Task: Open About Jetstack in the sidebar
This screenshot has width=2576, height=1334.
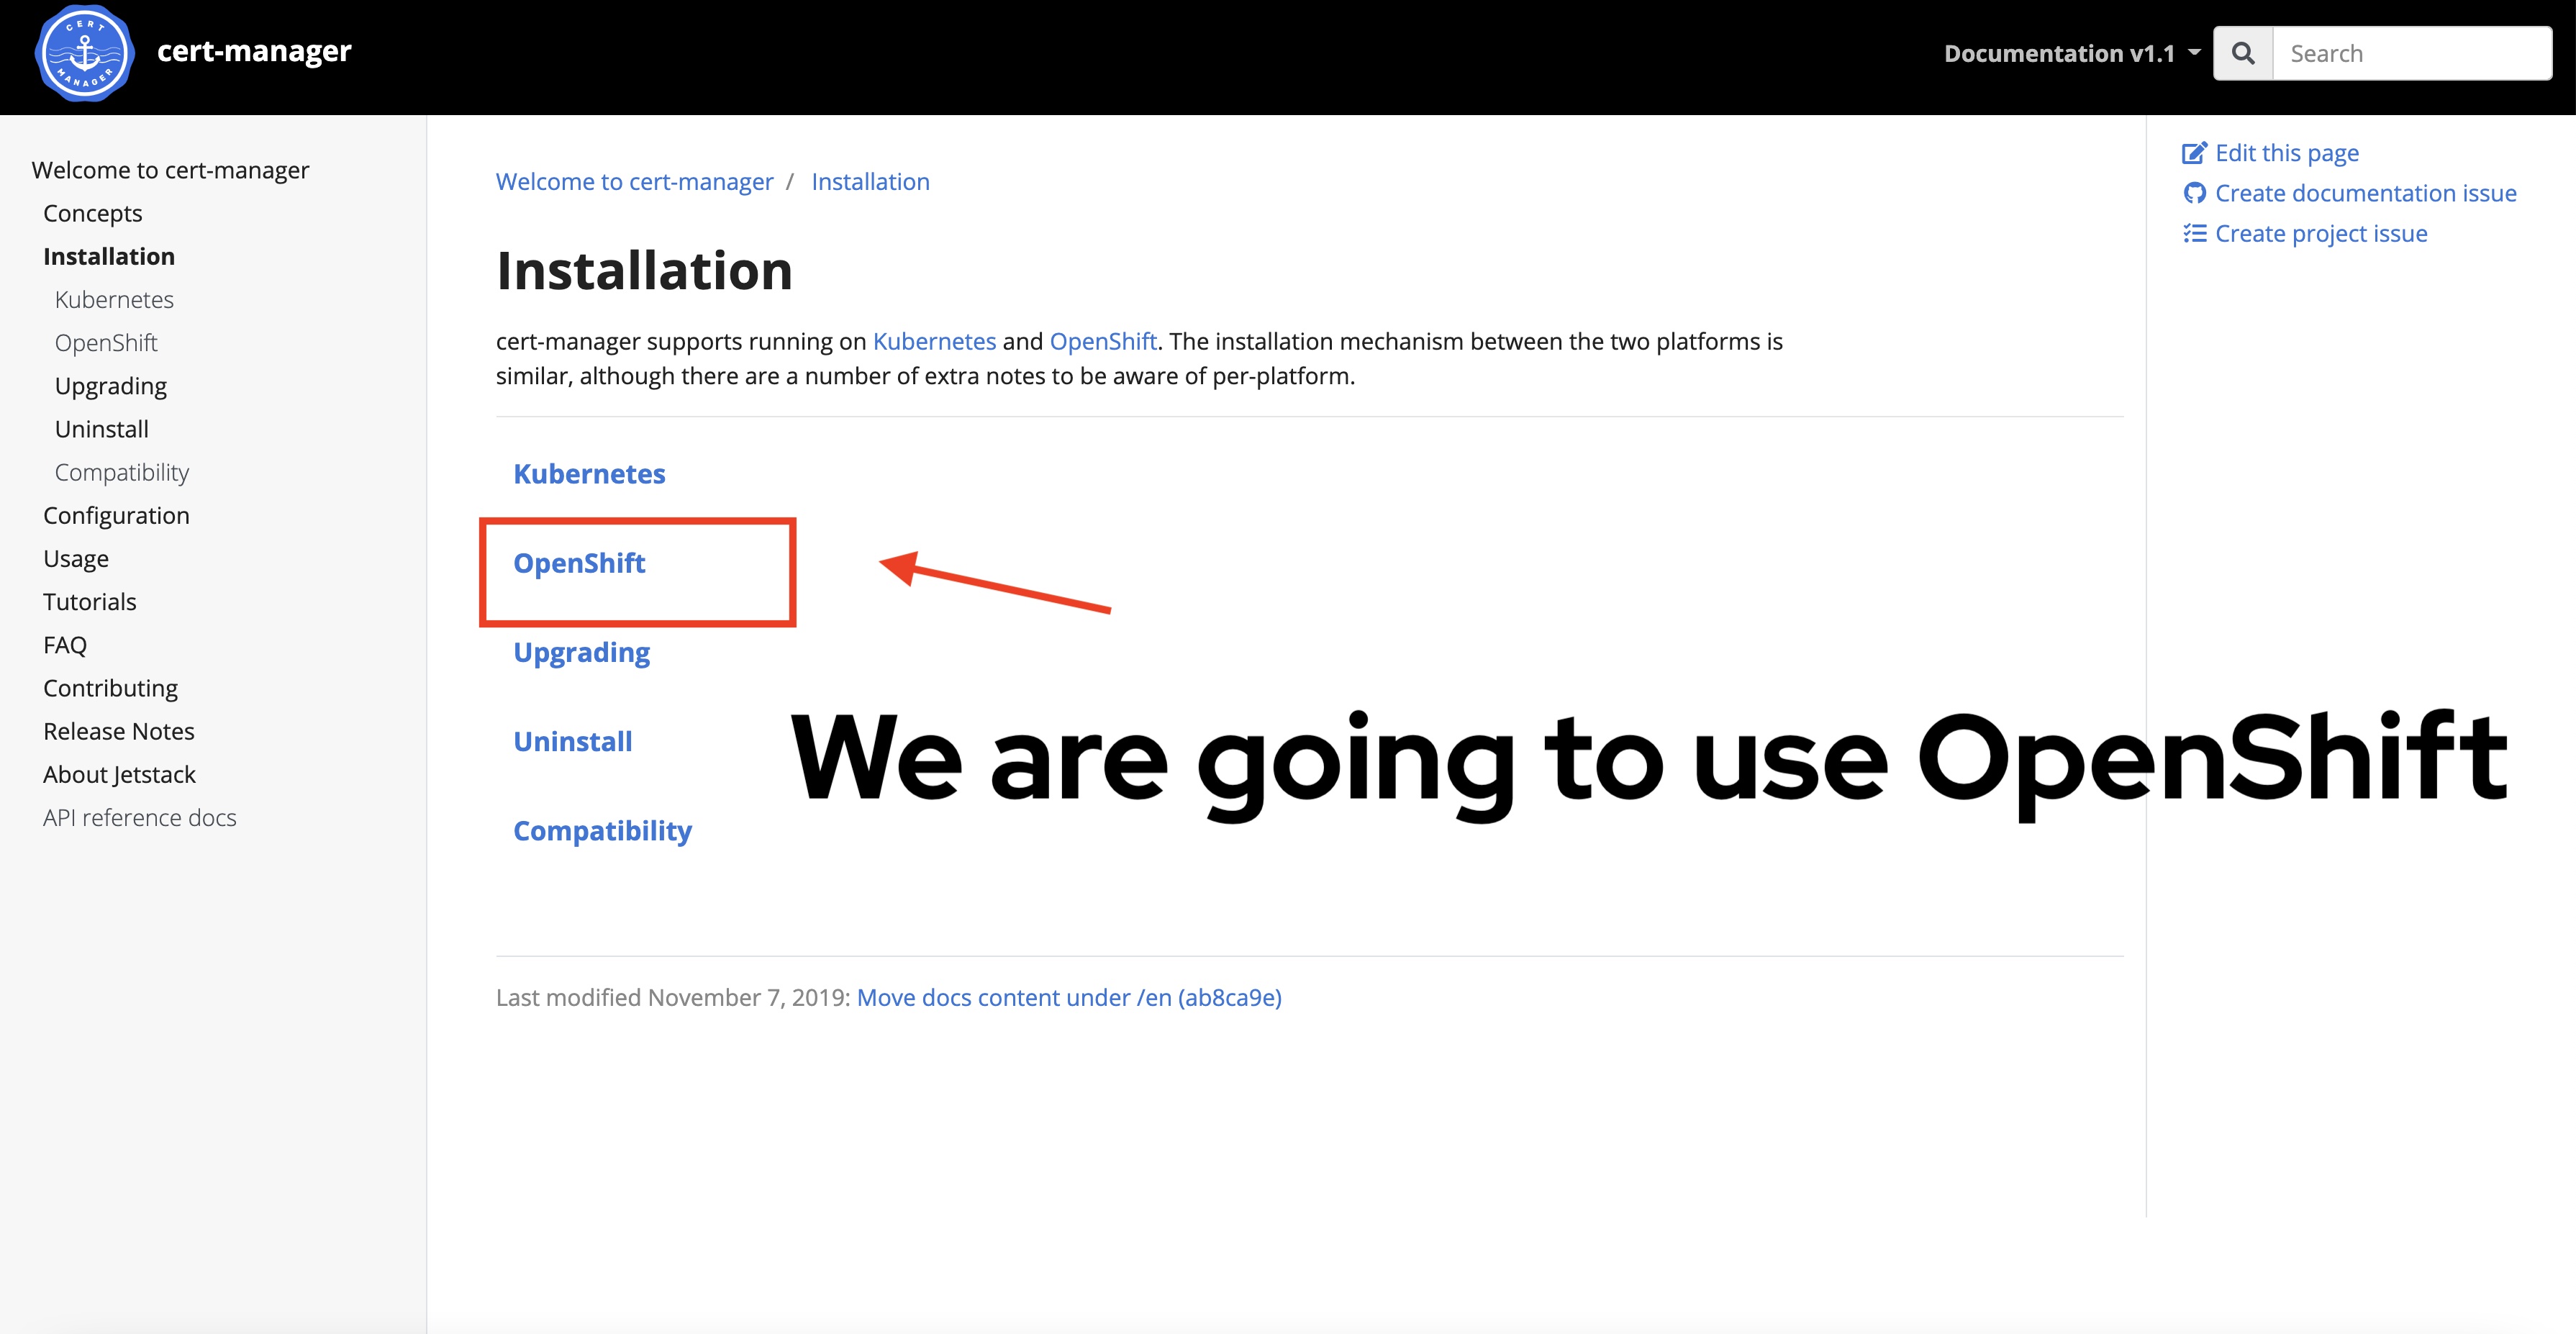Action: 119,774
